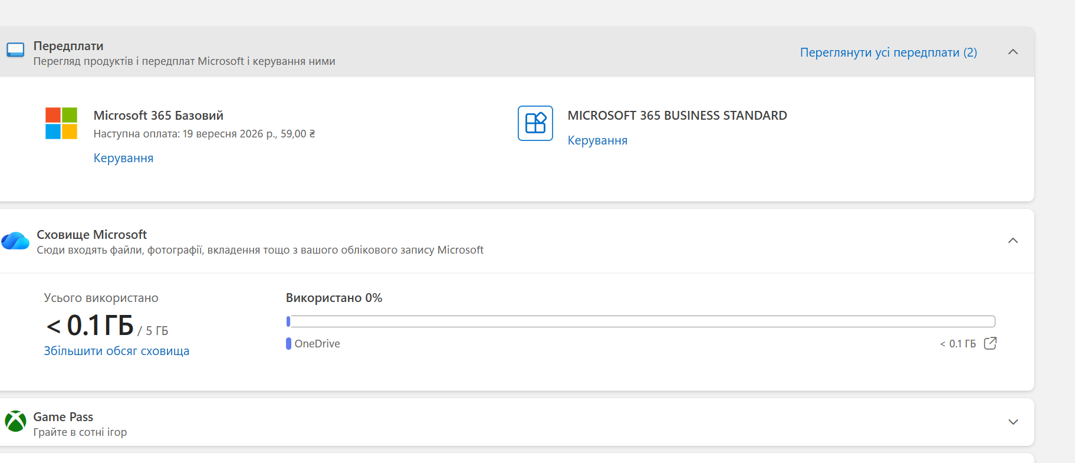Click the storage usage progress bar
1075x463 pixels.
640,321
